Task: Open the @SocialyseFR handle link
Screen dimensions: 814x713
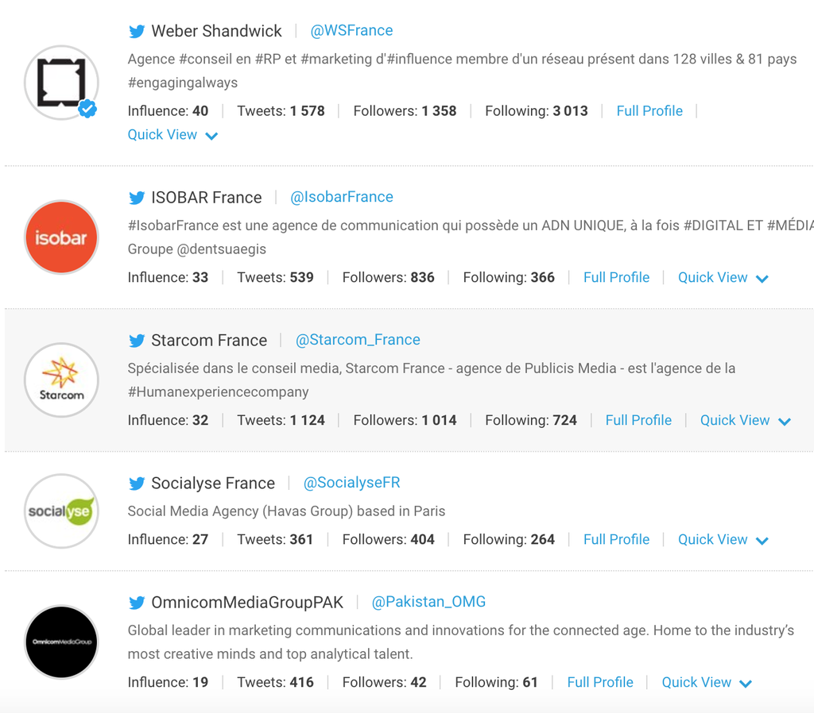Action: pos(352,484)
